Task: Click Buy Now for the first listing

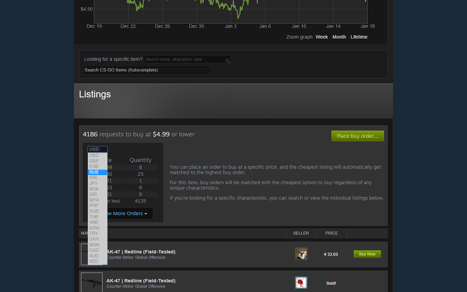Action: pos(367,254)
